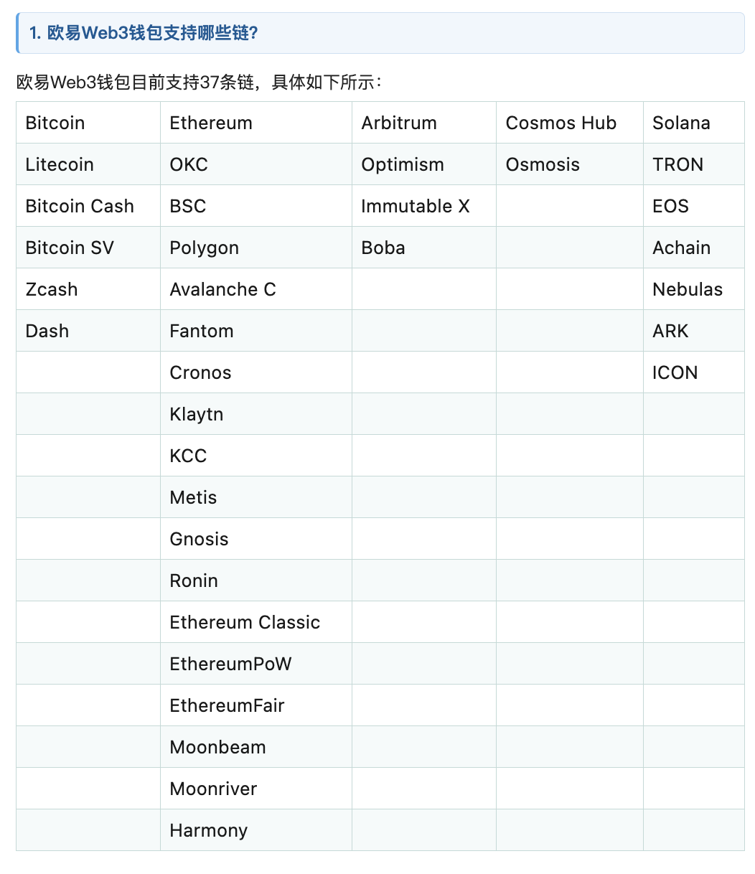This screenshot has width=755, height=874.
Task: Click the Nebulas table cell
Action: click(x=688, y=289)
